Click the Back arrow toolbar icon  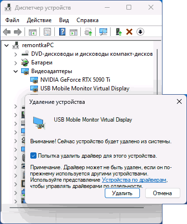[x=7, y=32]
